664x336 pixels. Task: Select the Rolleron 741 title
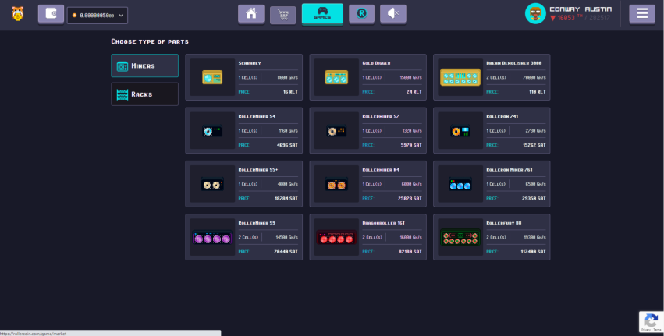coord(502,116)
